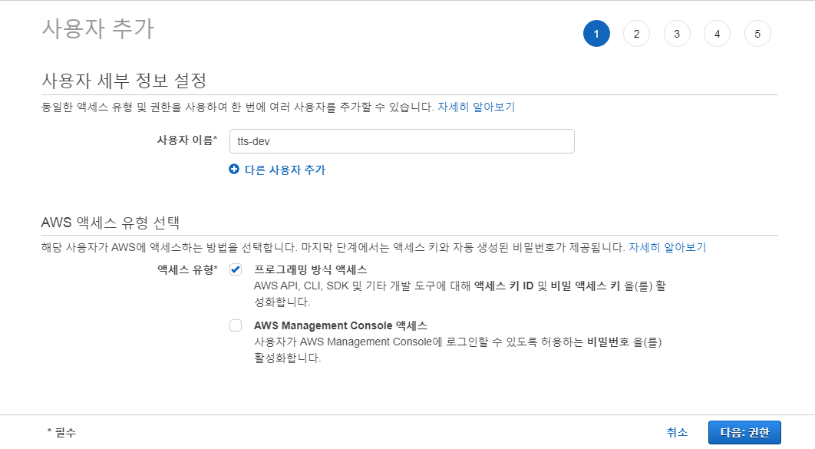
Task: Open 자세히 알아보기 link under AWS 액세스 유형 선택
Action: click(668, 247)
